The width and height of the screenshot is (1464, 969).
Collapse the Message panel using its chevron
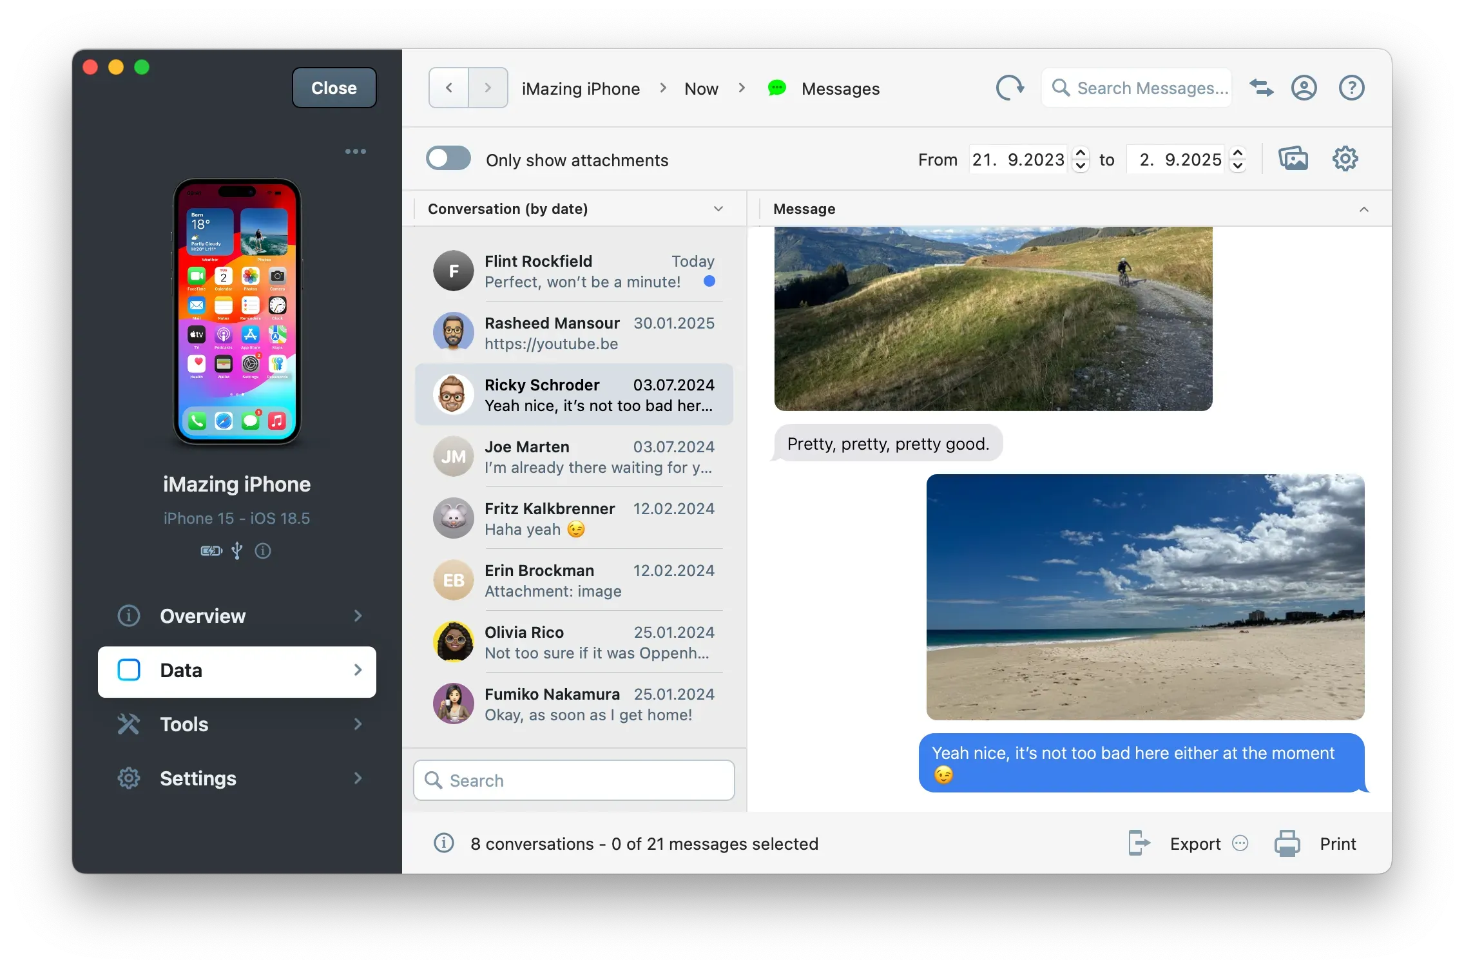tap(1365, 209)
